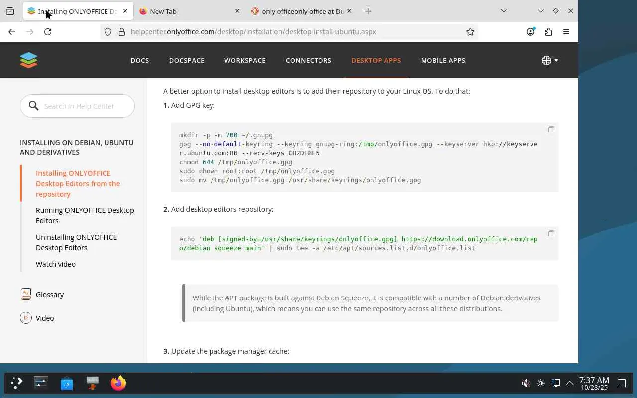Close the Installing ONLYOFFICE tab
The width and height of the screenshot is (637, 398).
pyautogui.click(x=125, y=11)
